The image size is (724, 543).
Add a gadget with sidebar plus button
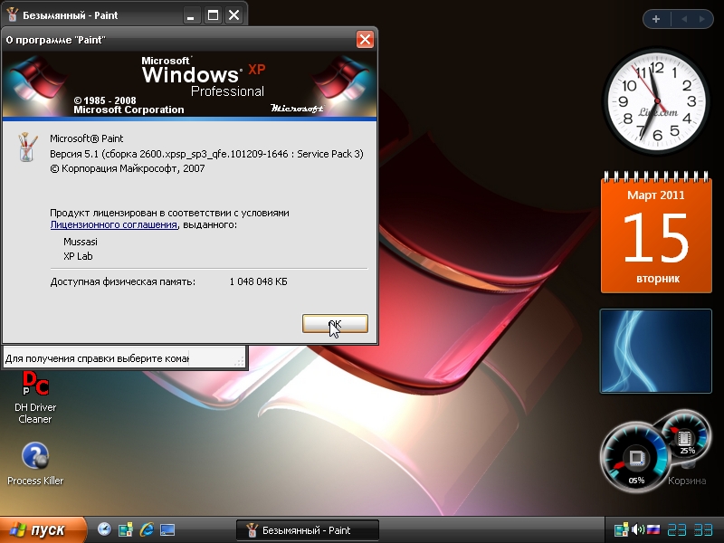click(x=655, y=19)
